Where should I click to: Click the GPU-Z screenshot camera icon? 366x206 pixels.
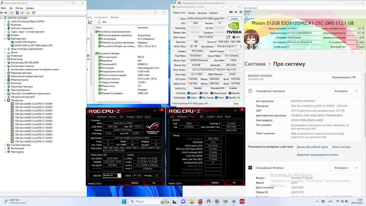[231, 12]
